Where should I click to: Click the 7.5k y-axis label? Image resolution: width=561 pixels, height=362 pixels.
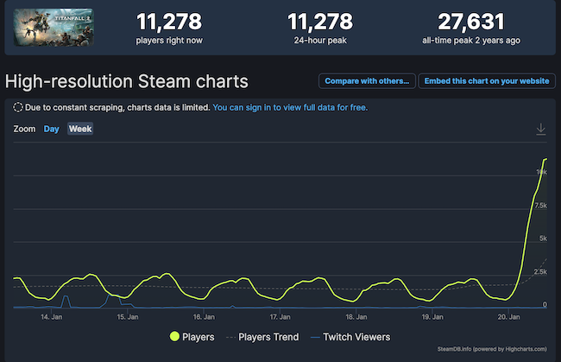click(539, 206)
